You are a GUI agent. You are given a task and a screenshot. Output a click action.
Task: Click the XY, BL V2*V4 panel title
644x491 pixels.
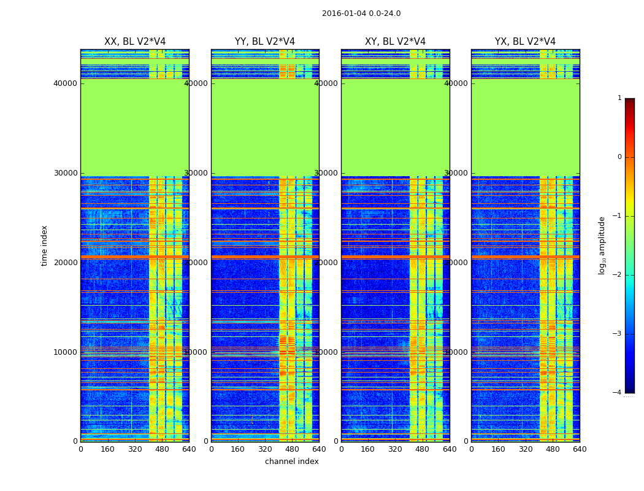(395, 42)
